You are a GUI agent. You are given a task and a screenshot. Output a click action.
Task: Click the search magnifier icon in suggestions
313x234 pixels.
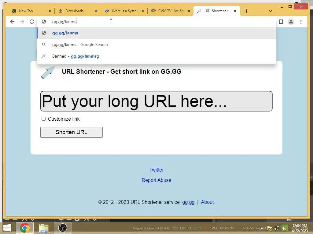pyautogui.click(x=44, y=44)
